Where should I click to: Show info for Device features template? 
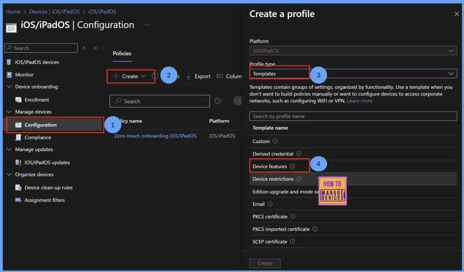(292, 166)
